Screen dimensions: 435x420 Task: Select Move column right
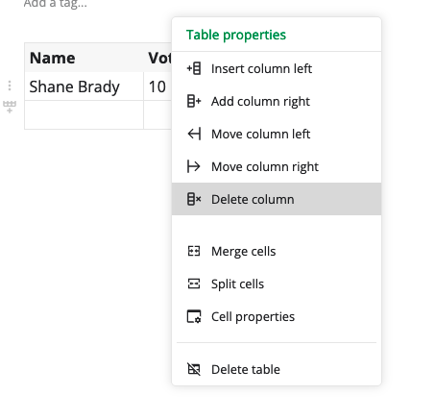(277, 166)
